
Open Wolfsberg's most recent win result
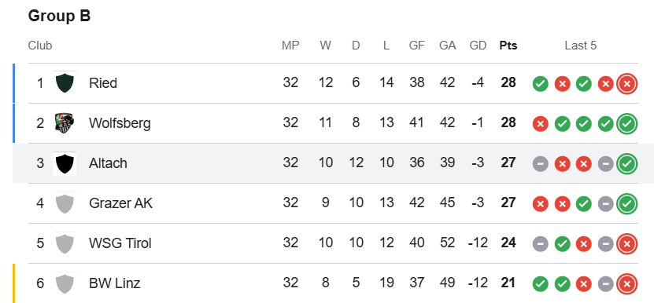[627, 123]
